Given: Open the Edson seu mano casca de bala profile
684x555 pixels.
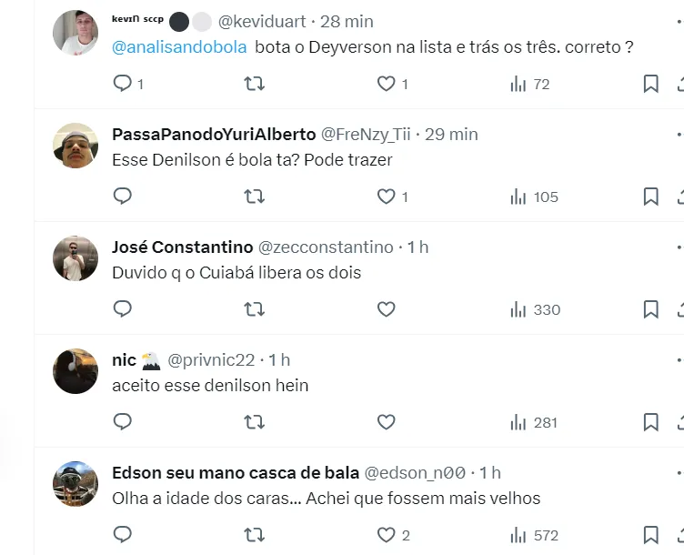Looking at the screenshot, I should tap(235, 472).
